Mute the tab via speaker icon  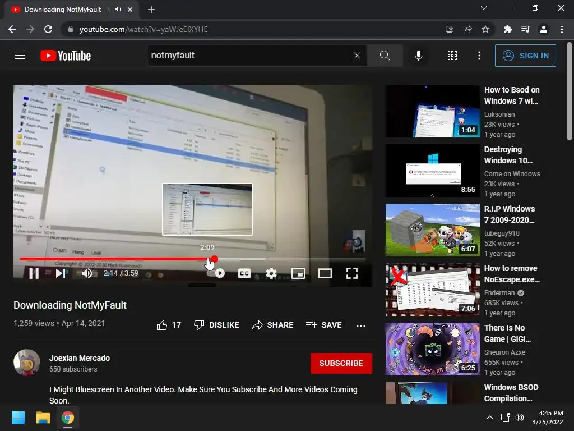pos(118,10)
